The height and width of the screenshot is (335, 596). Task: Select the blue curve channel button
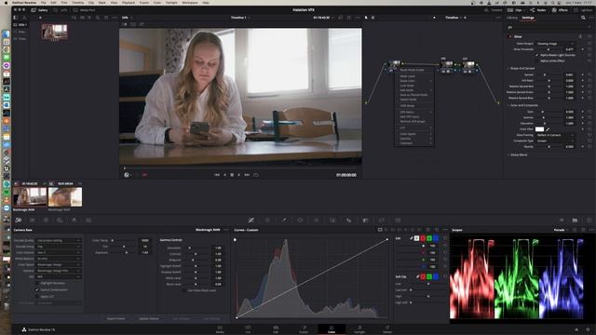pos(436,238)
